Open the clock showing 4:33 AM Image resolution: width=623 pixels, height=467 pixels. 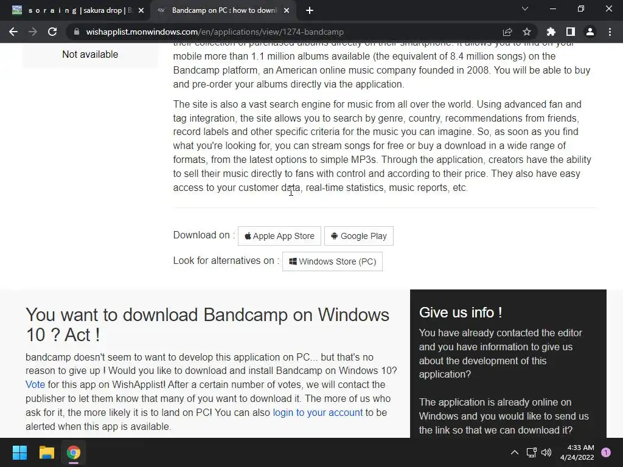(577, 452)
